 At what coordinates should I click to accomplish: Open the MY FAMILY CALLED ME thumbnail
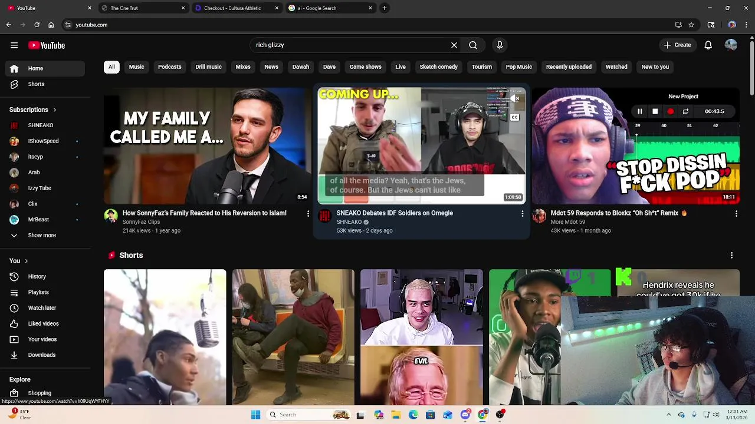pos(207,145)
